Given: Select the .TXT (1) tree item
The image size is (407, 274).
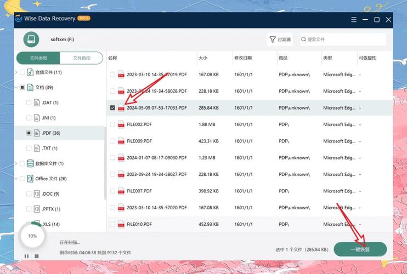Looking at the screenshot, I should (x=49, y=149).
